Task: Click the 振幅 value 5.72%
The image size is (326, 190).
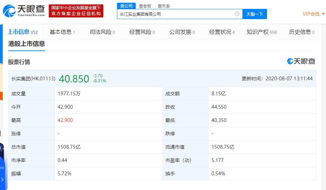Action: [64, 174]
